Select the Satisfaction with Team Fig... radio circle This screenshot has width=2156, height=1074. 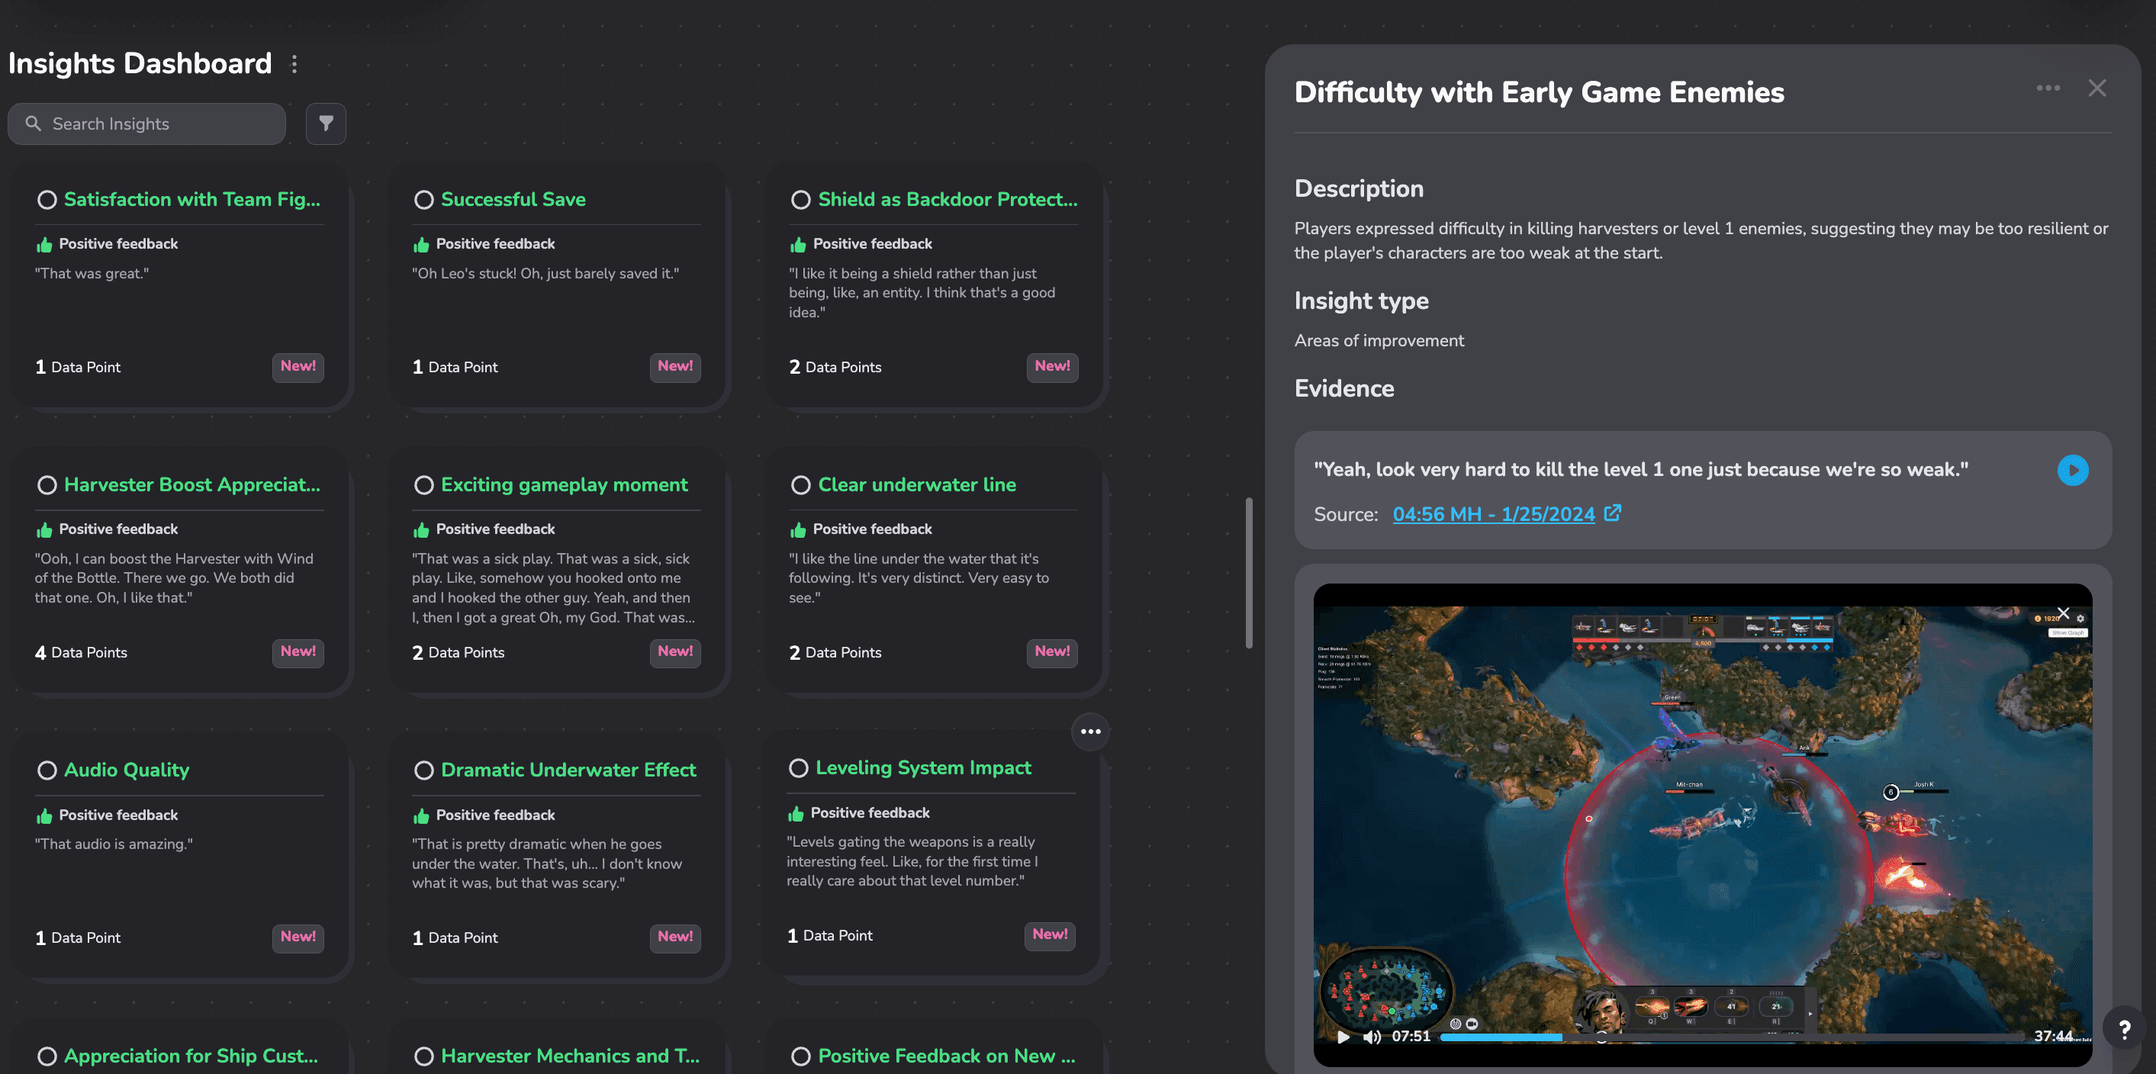click(47, 200)
